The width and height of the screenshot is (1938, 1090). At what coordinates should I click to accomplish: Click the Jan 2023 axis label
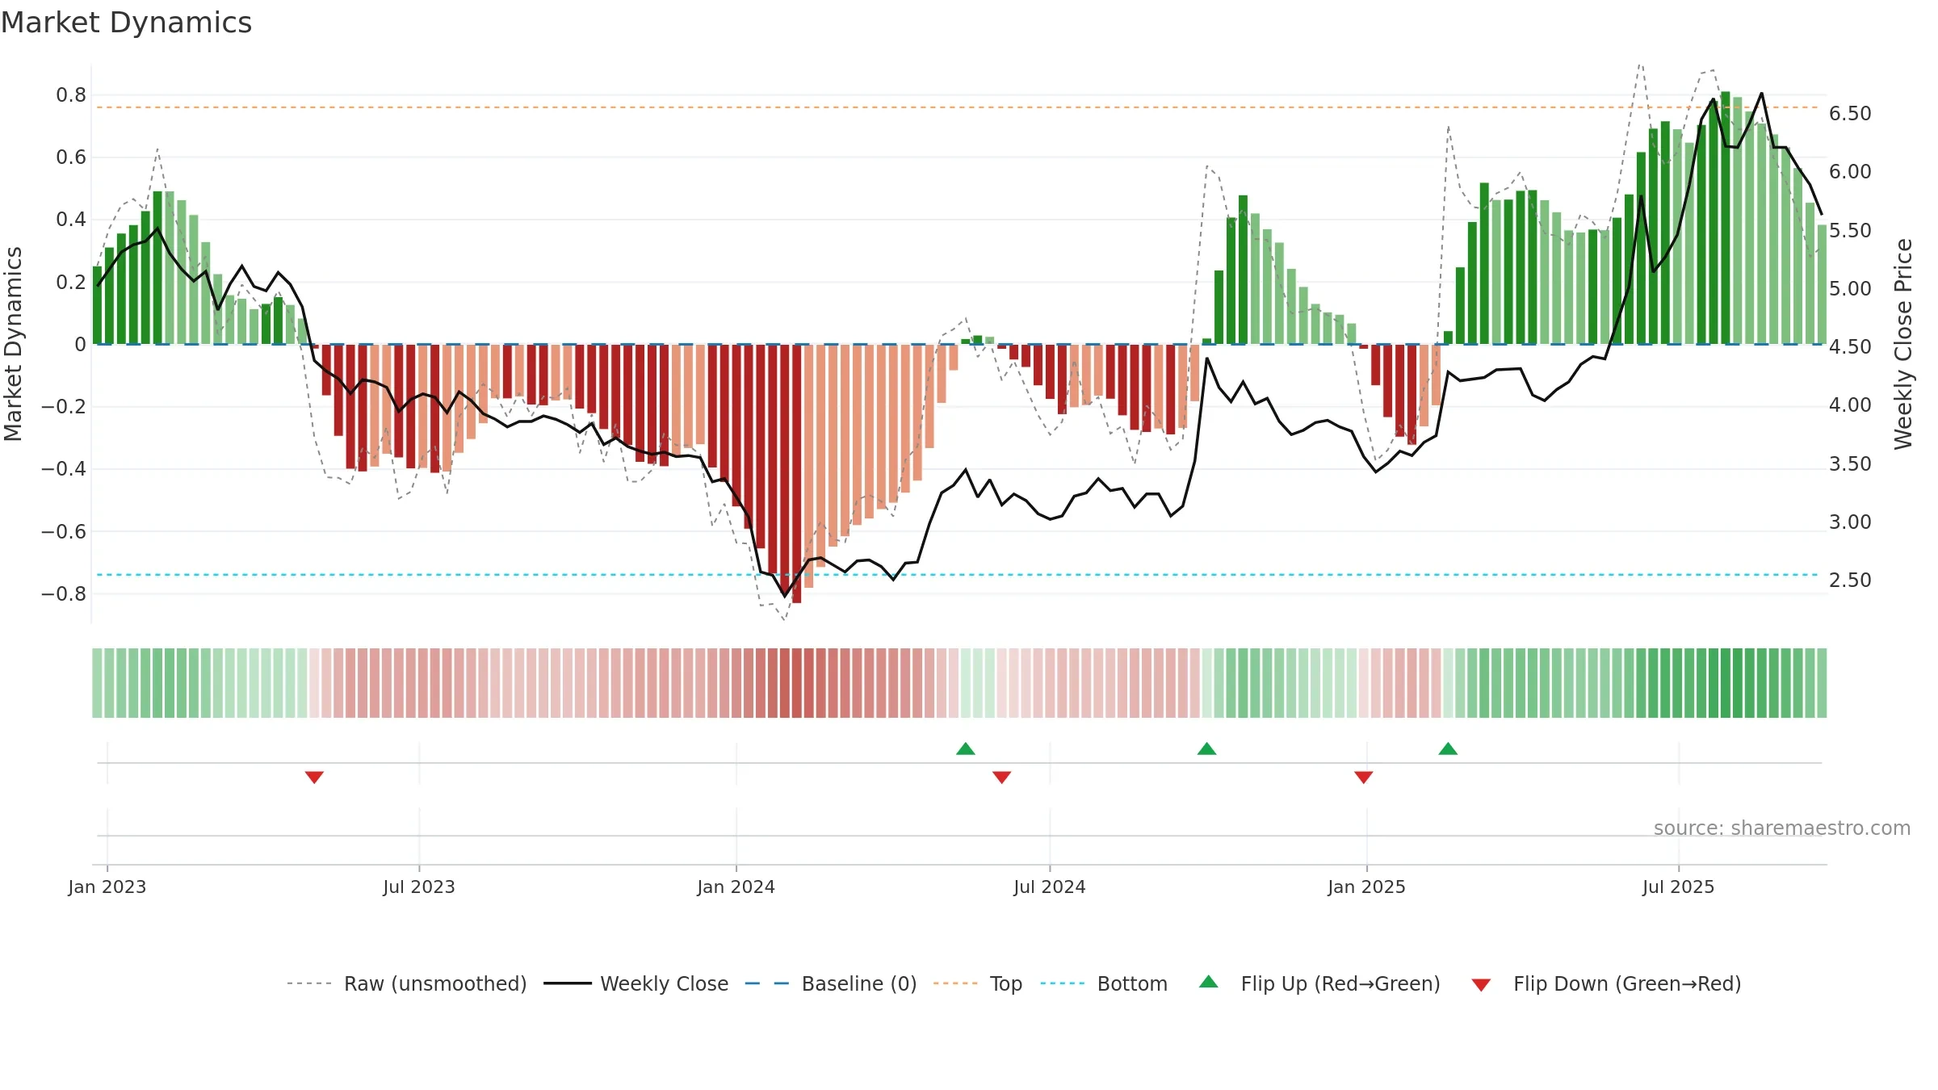coord(107,887)
